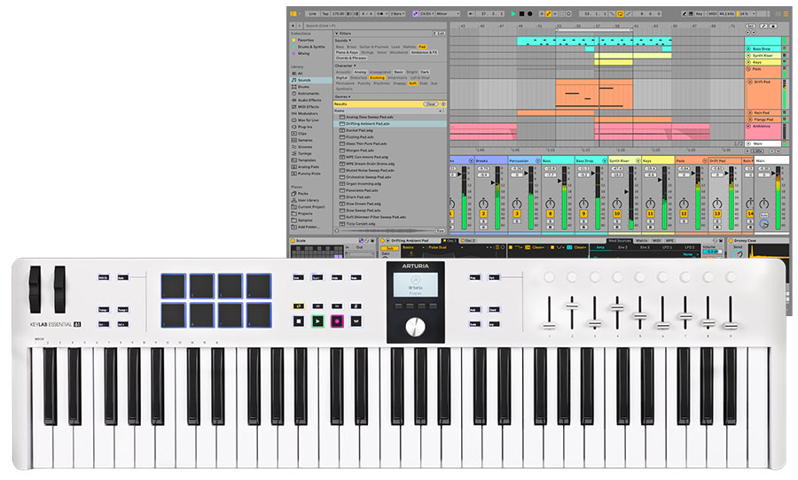Expand the Genres filter group
Viewport: 798px width, 480px height.
click(349, 97)
